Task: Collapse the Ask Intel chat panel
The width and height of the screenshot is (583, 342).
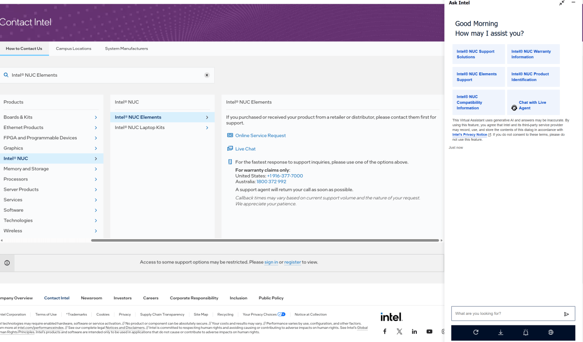Action: pos(562,3)
